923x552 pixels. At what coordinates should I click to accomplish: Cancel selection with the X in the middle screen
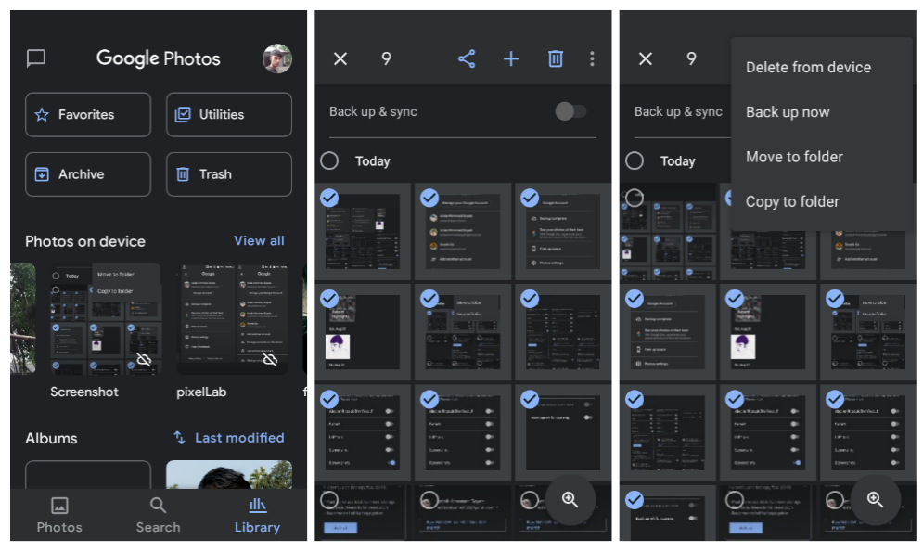[x=340, y=58]
